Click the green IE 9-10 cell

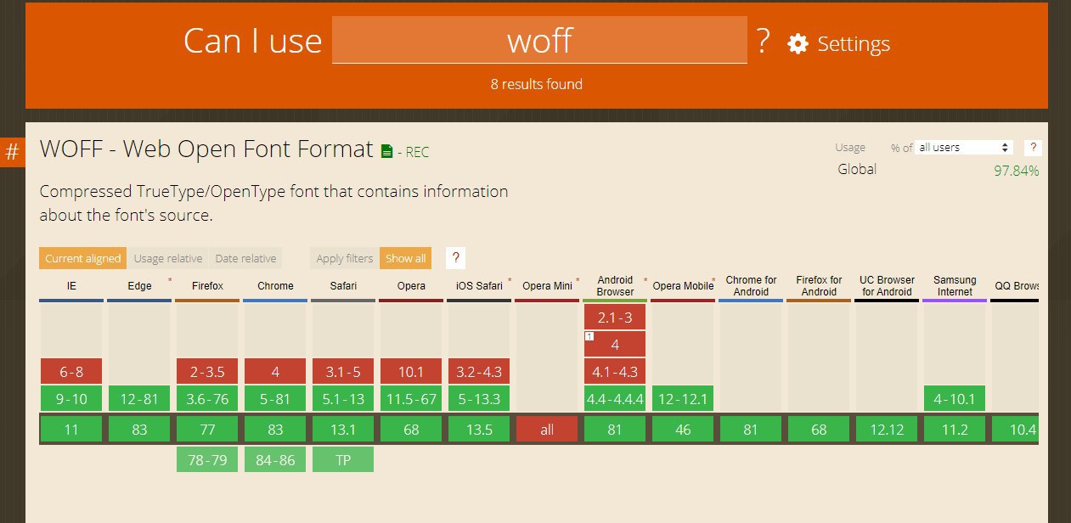[71, 398]
